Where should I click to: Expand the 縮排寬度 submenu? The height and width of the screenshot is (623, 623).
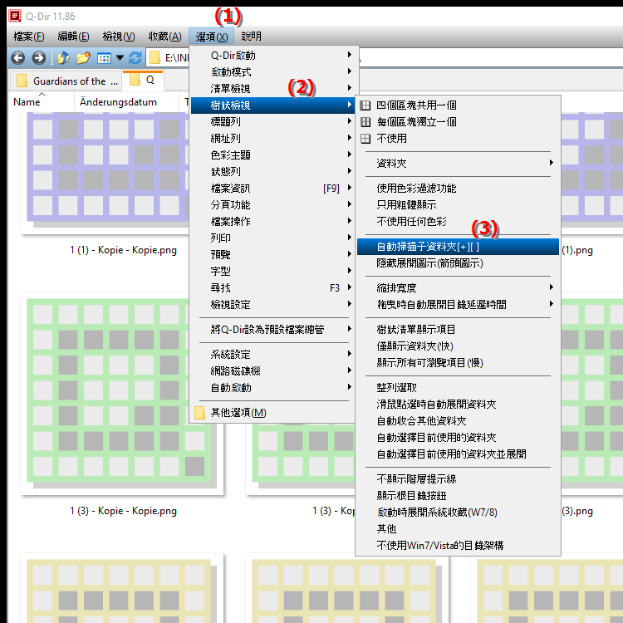[458, 288]
